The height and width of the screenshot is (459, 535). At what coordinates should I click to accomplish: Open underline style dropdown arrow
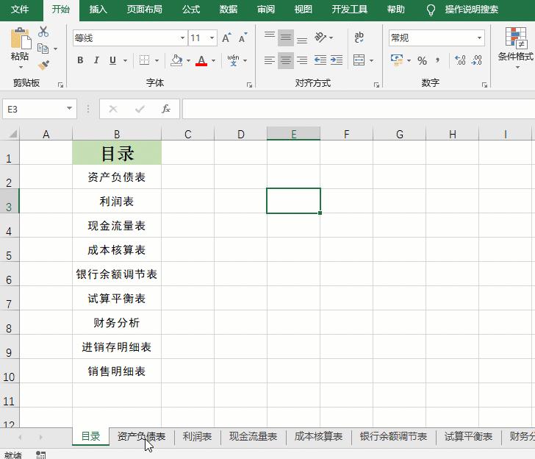click(125, 61)
